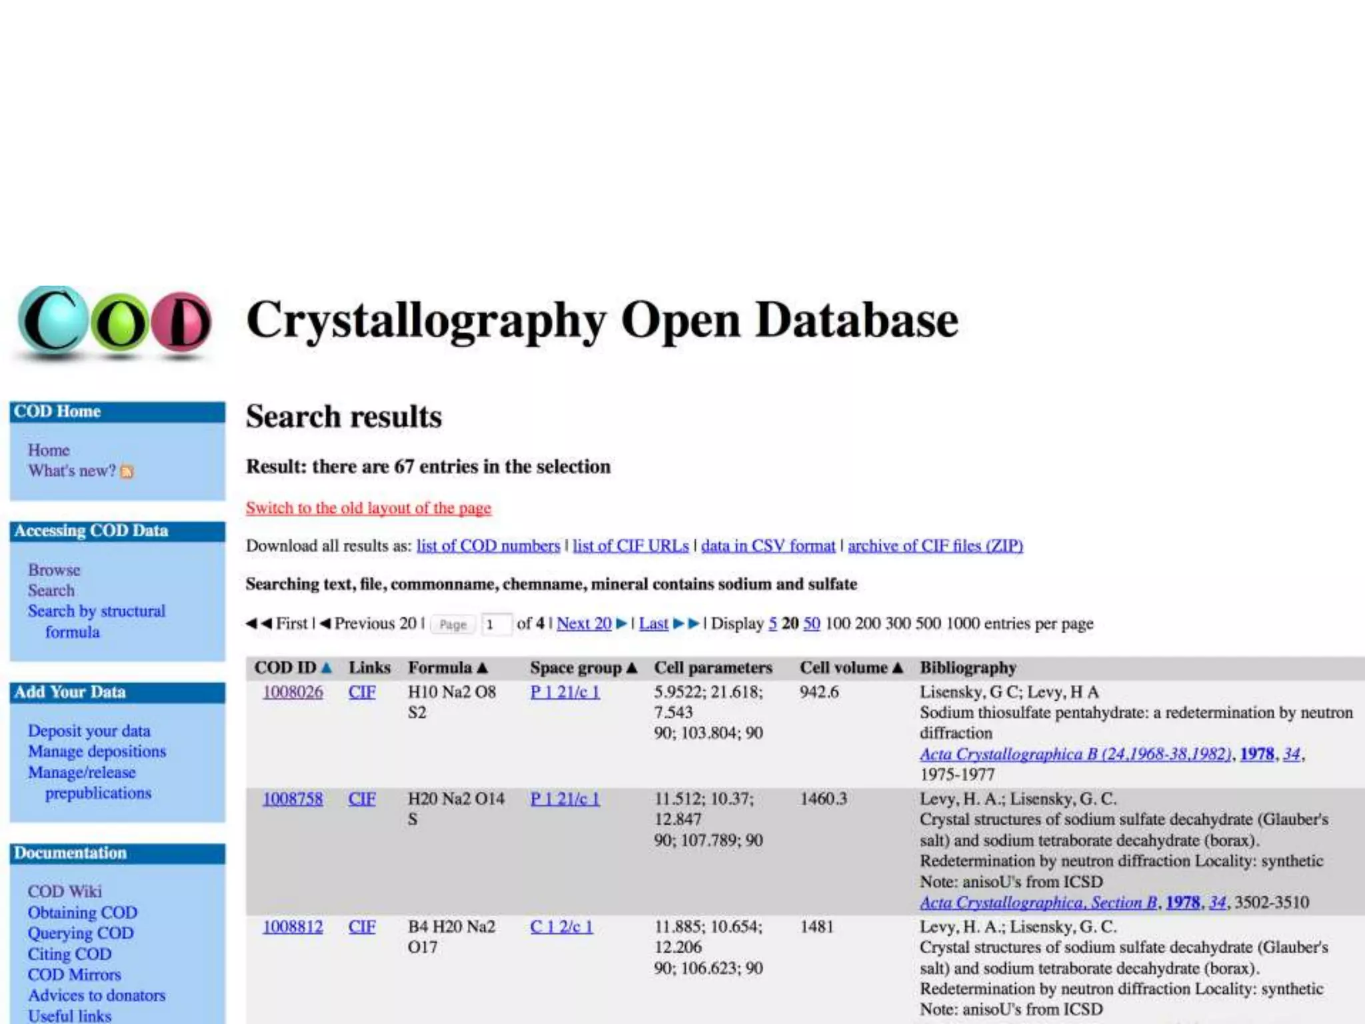Open space group C 1 2/c 1 link
Image resolution: width=1365 pixels, height=1024 pixels.
[561, 927]
